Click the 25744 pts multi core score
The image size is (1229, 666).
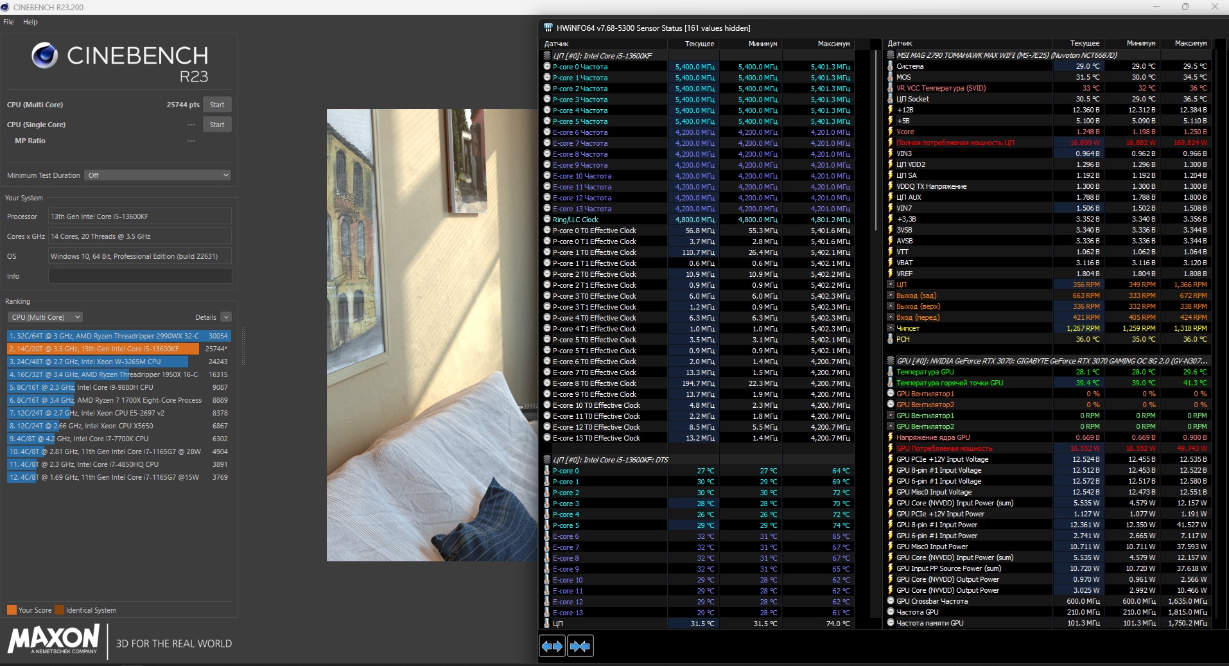pyautogui.click(x=183, y=105)
